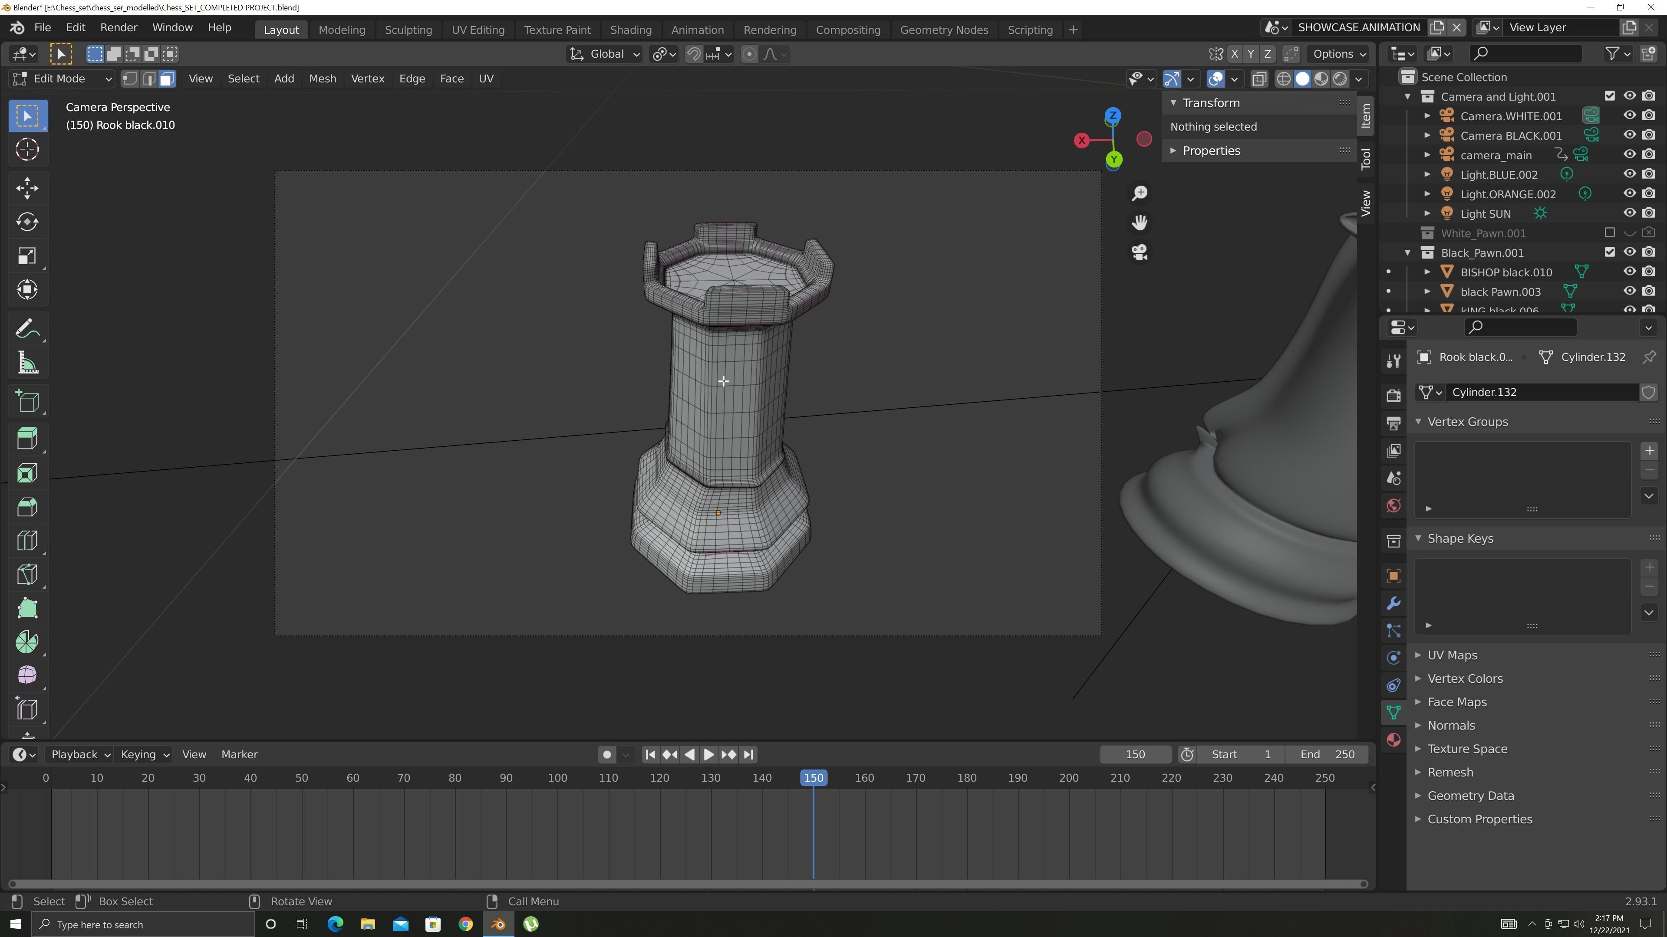Click the End frame field 250

(1327, 755)
